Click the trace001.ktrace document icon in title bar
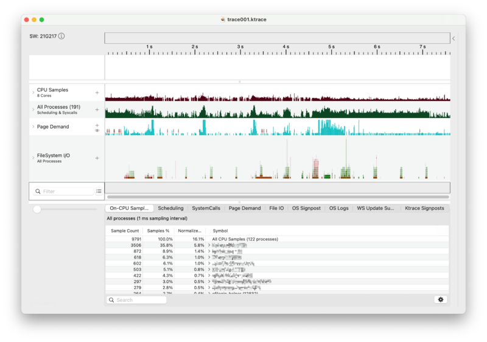487x342 pixels. click(223, 19)
